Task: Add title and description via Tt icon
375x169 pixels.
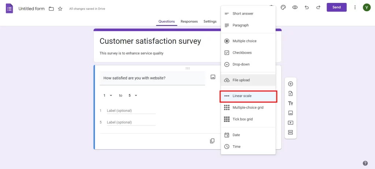Action: [290, 104]
